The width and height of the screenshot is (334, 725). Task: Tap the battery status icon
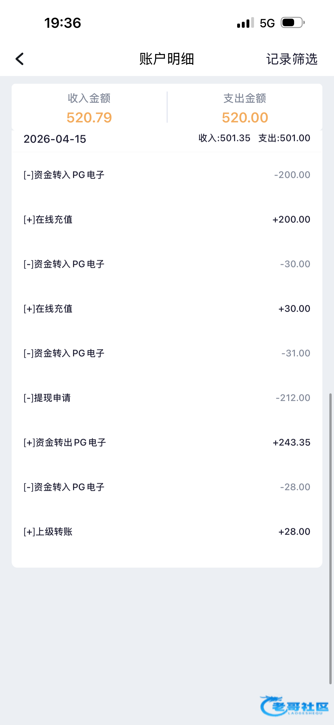coord(292,23)
